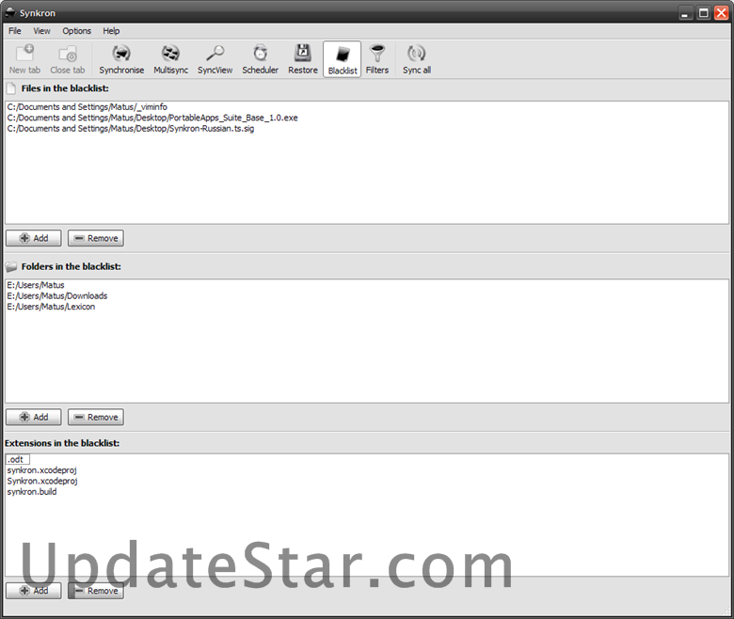Select the synkron.build extension entry

point(32,492)
